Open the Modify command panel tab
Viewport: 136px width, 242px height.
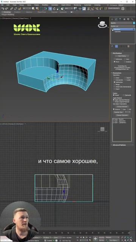[116, 19]
